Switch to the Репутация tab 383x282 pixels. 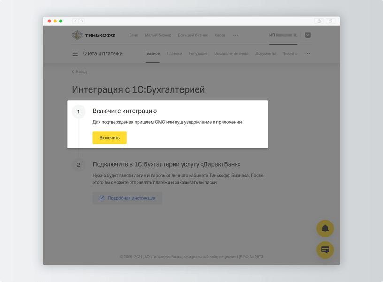click(198, 53)
